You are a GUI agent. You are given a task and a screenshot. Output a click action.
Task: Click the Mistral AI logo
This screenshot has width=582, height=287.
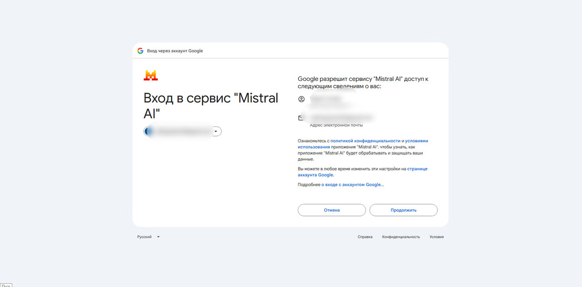[151, 76]
